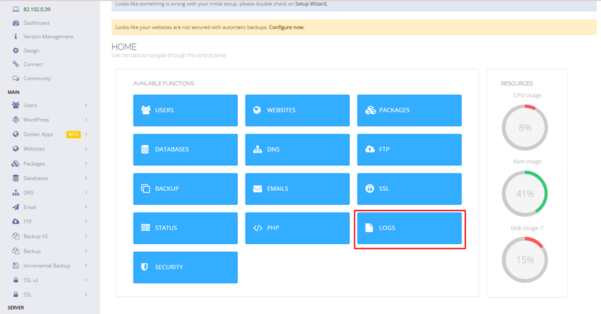The image size is (601, 314).
Task: Click the Disk Usage 15% gauge
Action: pyautogui.click(x=525, y=260)
